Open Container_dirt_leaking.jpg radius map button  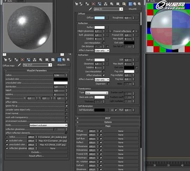pos(53,137)
